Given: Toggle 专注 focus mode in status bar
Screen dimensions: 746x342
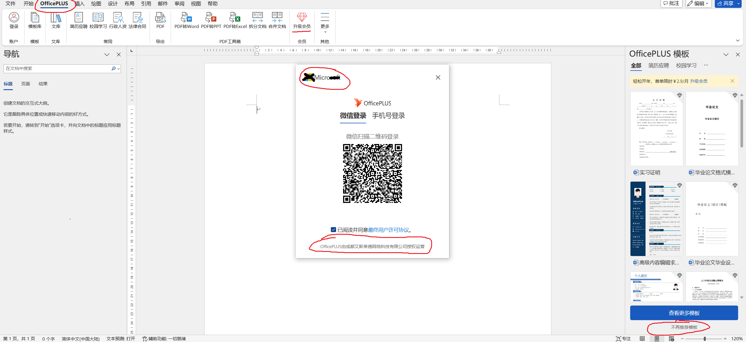Looking at the screenshot, I should [623, 339].
